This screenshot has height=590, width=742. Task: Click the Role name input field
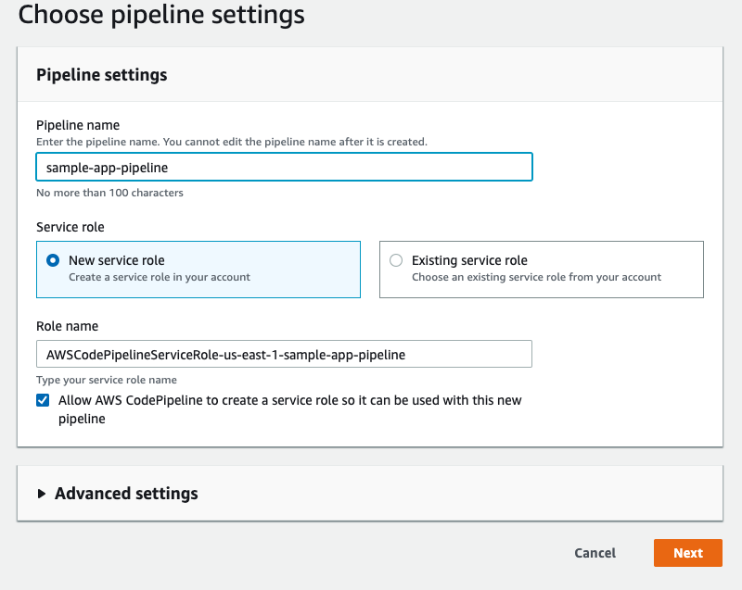284,354
